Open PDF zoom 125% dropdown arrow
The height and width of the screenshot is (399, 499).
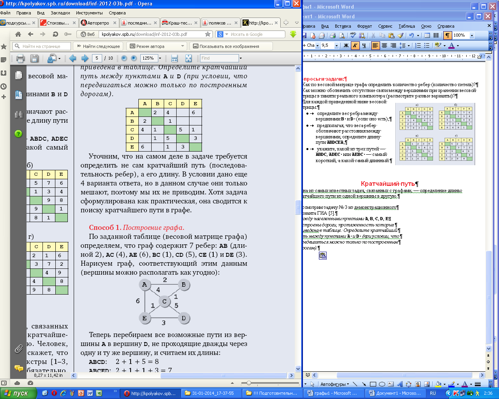pos(160,58)
